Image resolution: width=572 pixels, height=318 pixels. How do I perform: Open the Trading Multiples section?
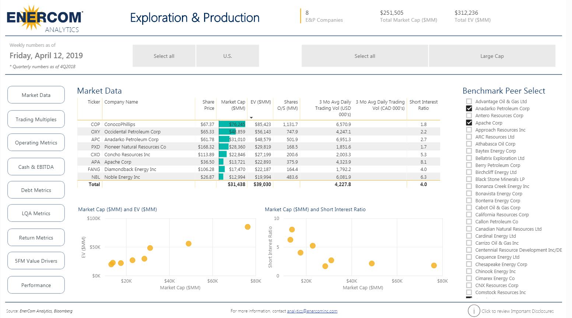pos(36,119)
